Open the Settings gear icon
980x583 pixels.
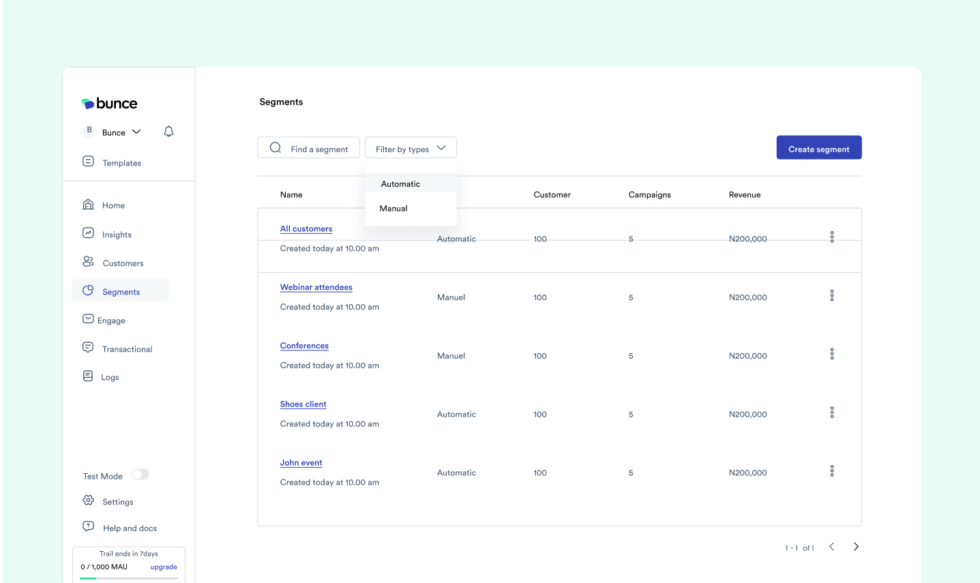click(x=88, y=500)
